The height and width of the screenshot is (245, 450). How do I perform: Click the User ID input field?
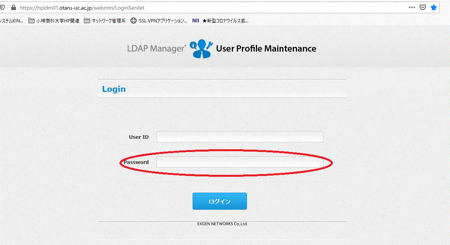tap(240, 137)
